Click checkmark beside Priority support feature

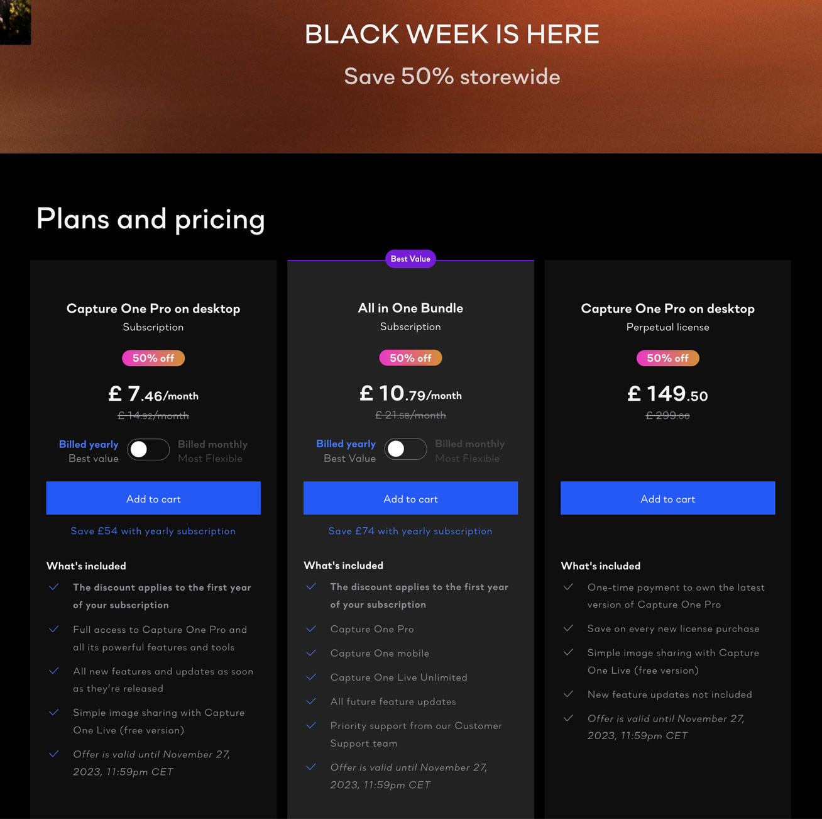(x=311, y=725)
